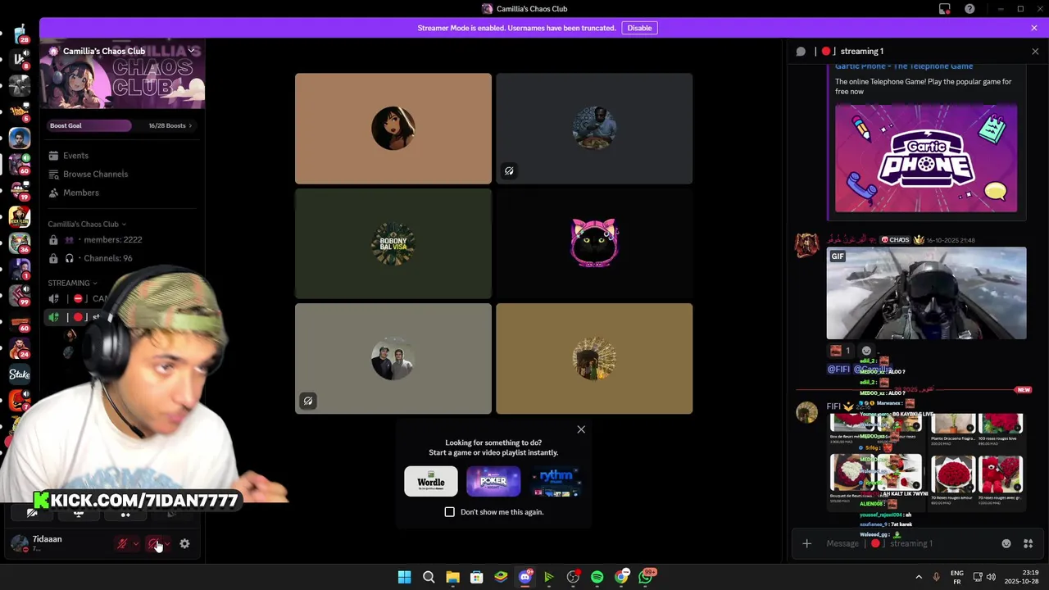Viewport: 1049px width, 590px height.
Task: Open the fighter jet GIF
Action: [926, 293]
